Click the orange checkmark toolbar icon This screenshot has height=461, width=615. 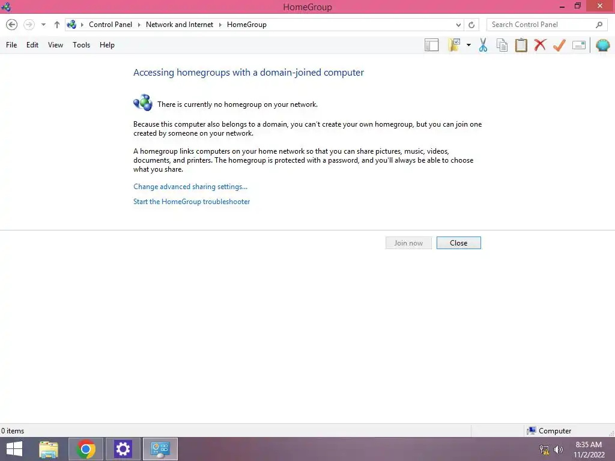(559, 45)
